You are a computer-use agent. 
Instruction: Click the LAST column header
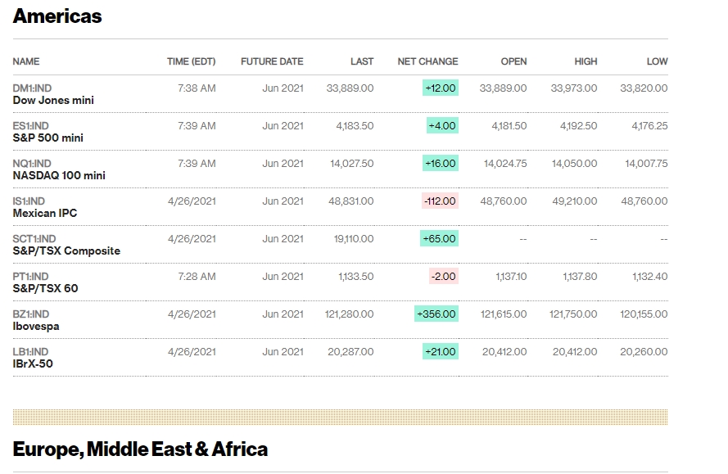coord(361,61)
